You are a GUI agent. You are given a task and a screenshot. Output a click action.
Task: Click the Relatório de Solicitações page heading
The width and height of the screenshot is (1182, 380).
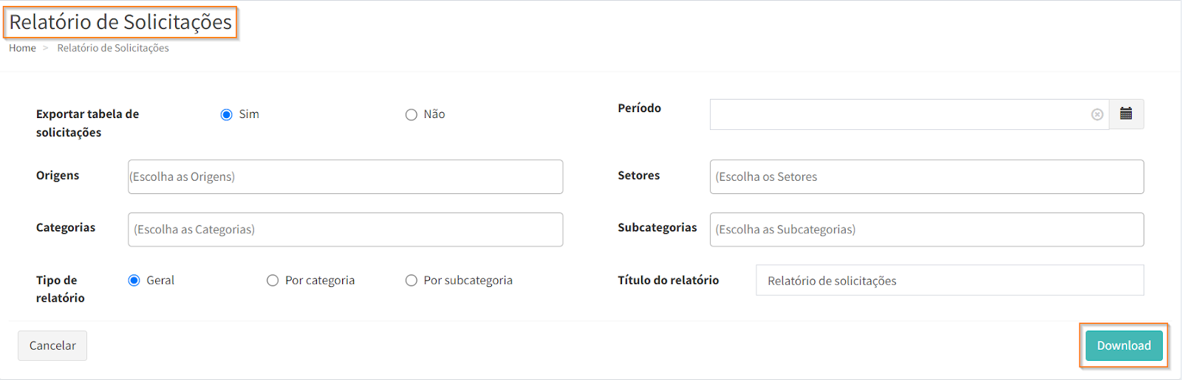pos(120,22)
